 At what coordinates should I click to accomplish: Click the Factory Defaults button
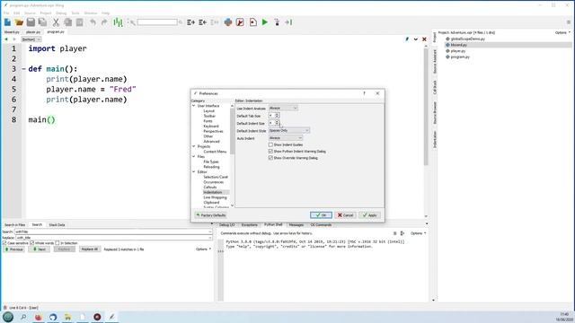[211, 215]
